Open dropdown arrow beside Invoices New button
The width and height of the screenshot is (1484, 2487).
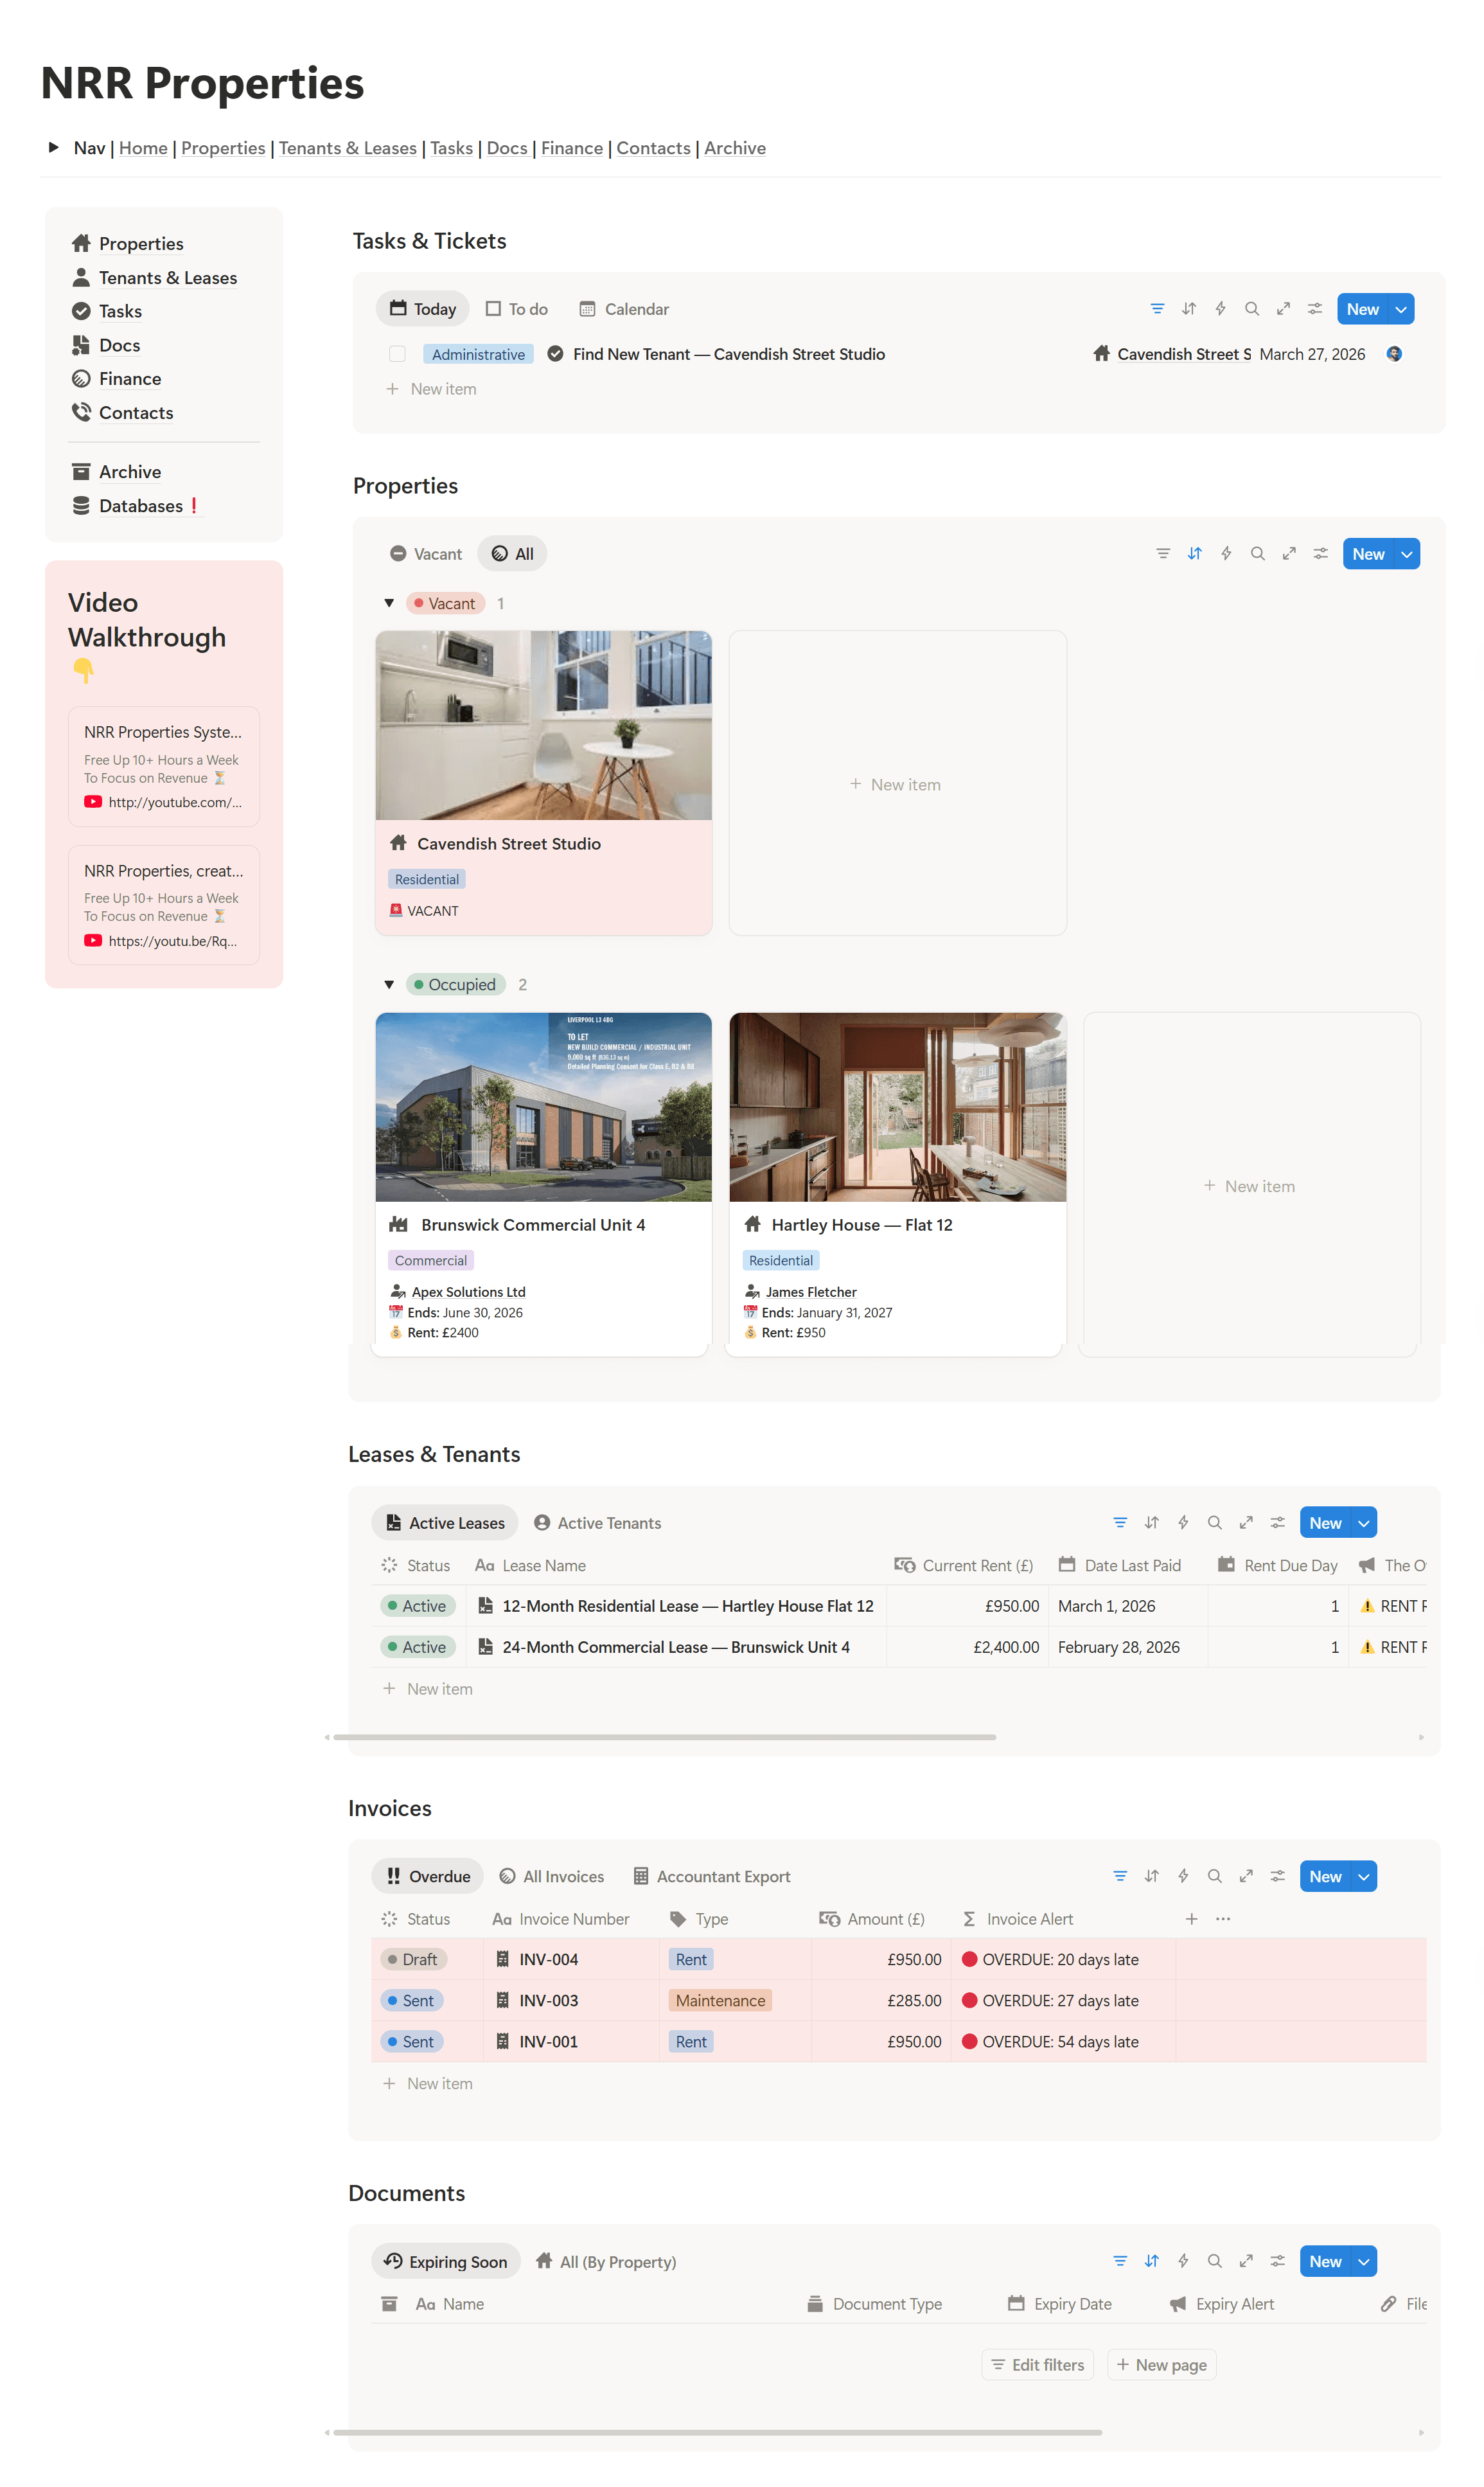point(1363,1877)
